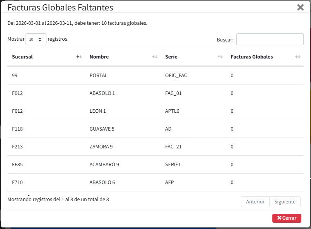Click the SERIE1 serie cell
Image resolution: width=311 pixels, height=229 pixels.
pyautogui.click(x=173, y=165)
